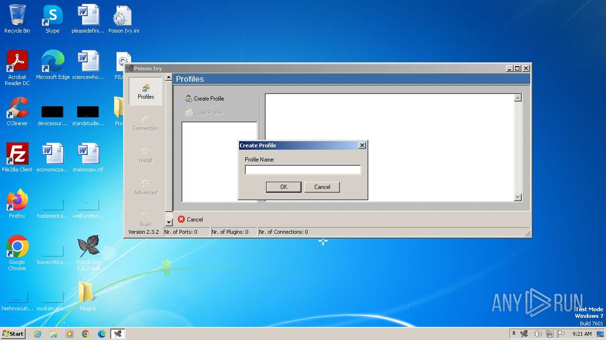606x340 pixels.
Task: Open the Profiles section in the sidebar
Action: [146, 92]
